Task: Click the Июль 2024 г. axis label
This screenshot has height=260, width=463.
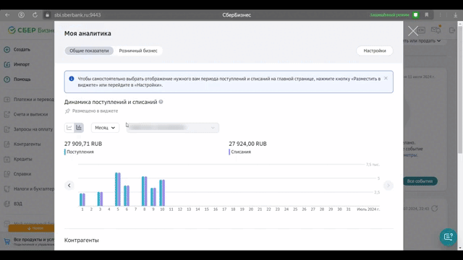Action: point(368,209)
